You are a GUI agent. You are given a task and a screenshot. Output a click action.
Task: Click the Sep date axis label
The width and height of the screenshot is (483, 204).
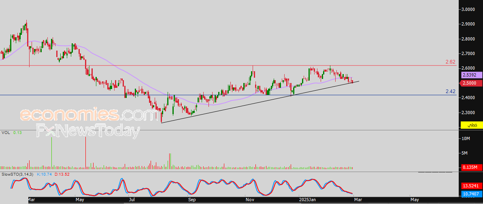click(191, 200)
